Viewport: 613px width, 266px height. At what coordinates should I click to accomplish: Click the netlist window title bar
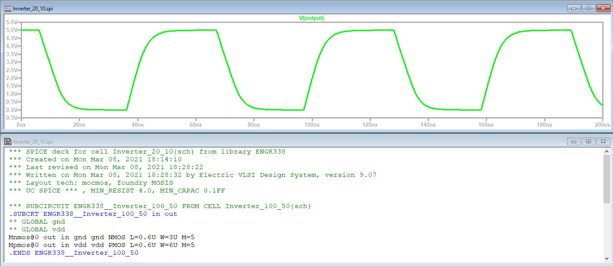260,141
